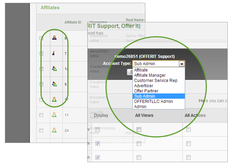The height and width of the screenshot is (166, 233).
Task: Pick the Admin option at list bottom
Action: click(x=140, y=107)
